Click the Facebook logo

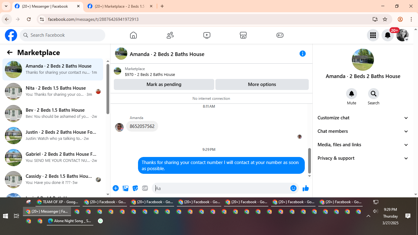[x=11, y=35]
